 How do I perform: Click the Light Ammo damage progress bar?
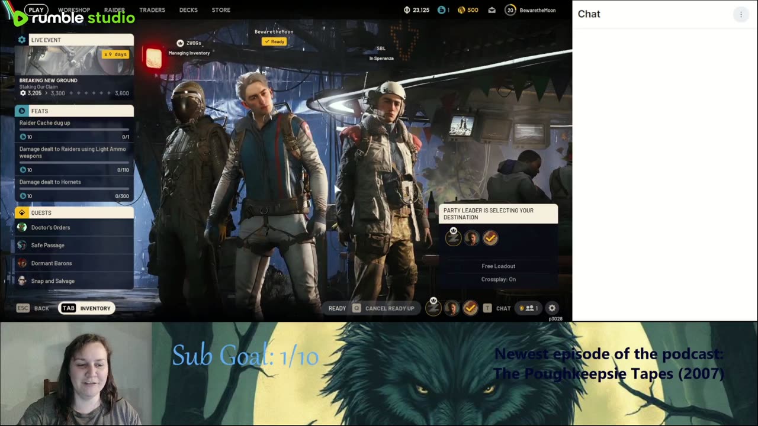coord(74,163)
